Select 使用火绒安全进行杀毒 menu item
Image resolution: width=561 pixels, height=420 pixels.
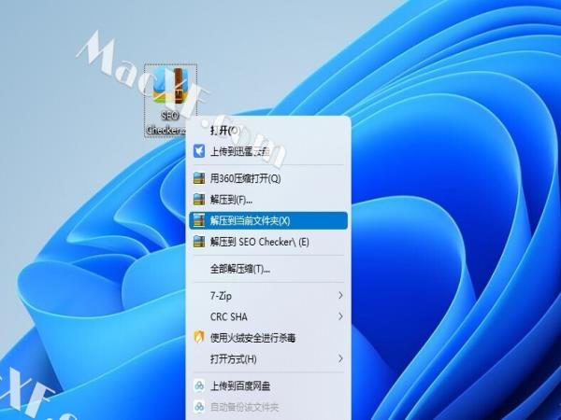click(x=252, y=338)
